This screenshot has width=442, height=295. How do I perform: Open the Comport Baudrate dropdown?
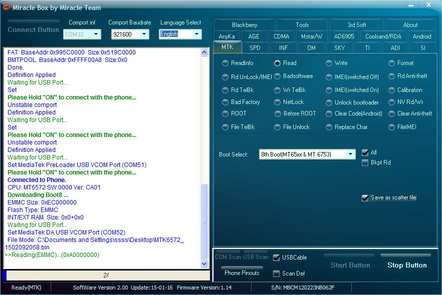coord(144,34)
